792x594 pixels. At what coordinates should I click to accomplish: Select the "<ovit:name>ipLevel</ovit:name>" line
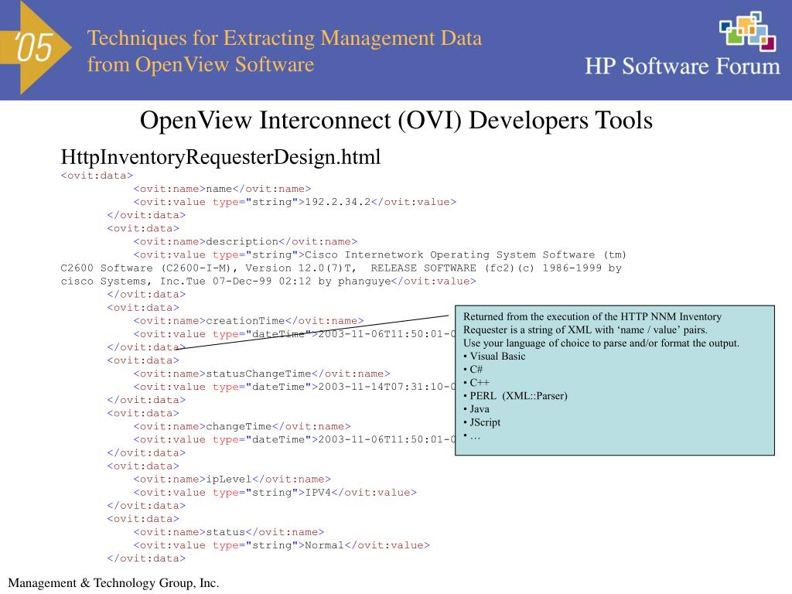point(232,480)
